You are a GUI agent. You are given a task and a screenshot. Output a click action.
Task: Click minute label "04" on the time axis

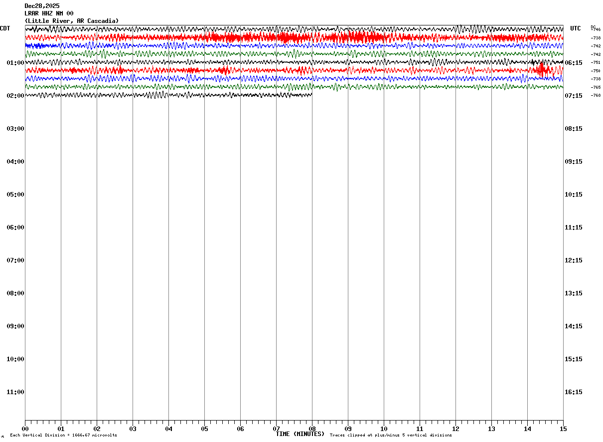[168, 429]
